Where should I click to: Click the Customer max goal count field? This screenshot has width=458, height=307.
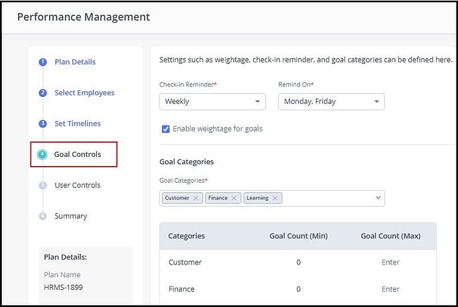[390, 262]
